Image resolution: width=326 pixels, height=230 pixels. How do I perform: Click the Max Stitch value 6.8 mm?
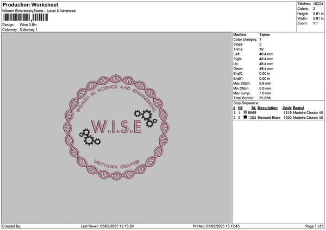tap(265, 83)
